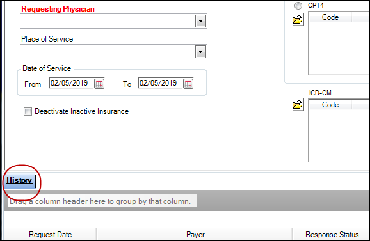The image size is (370, 241).
Task: Click the From date input field
Action: (x=71, y=83)
